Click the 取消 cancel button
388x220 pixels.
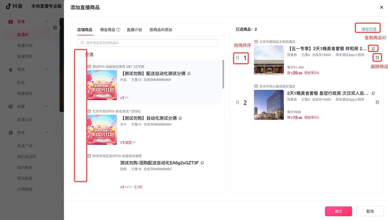(x=370, y=211)
